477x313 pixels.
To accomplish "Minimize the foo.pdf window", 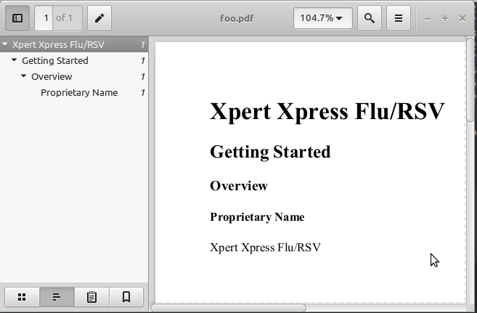I will pyautogui.click(x=428, y=18).
